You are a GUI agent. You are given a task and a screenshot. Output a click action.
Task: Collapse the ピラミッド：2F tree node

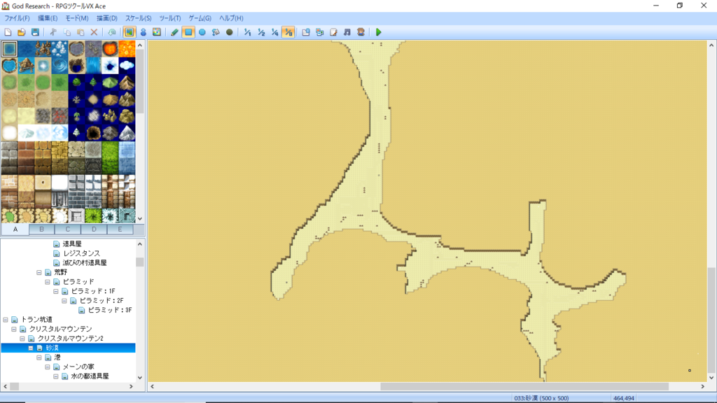[64, 301]
